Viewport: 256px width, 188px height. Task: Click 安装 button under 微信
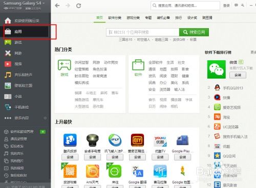point(238,75)
